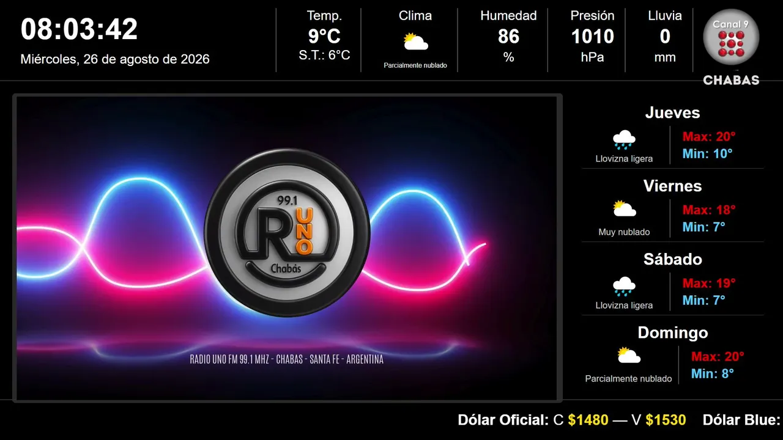Click the CHABAS text under the channel logo
783x440 pixels.
pos(731,80)
